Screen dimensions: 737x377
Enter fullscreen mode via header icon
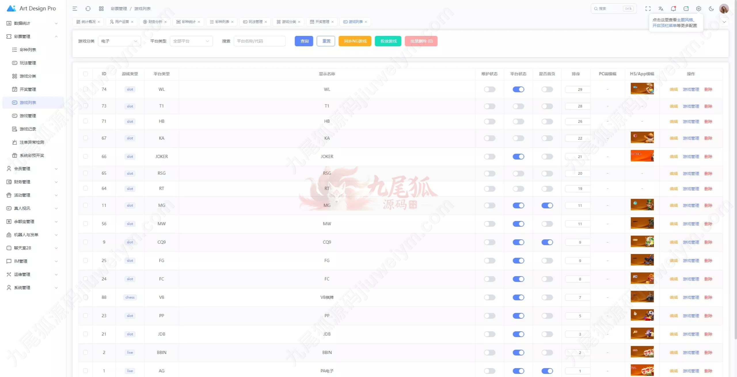648,9
